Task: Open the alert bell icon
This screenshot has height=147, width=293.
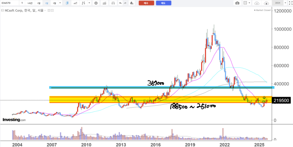Action: tap(132, 3)
